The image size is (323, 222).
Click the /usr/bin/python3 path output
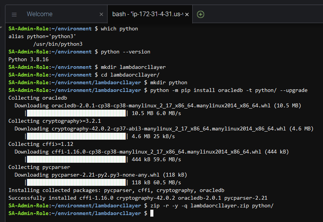tap(58, 44)
